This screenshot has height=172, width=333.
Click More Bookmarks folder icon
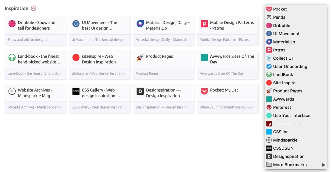click(269, 165)
